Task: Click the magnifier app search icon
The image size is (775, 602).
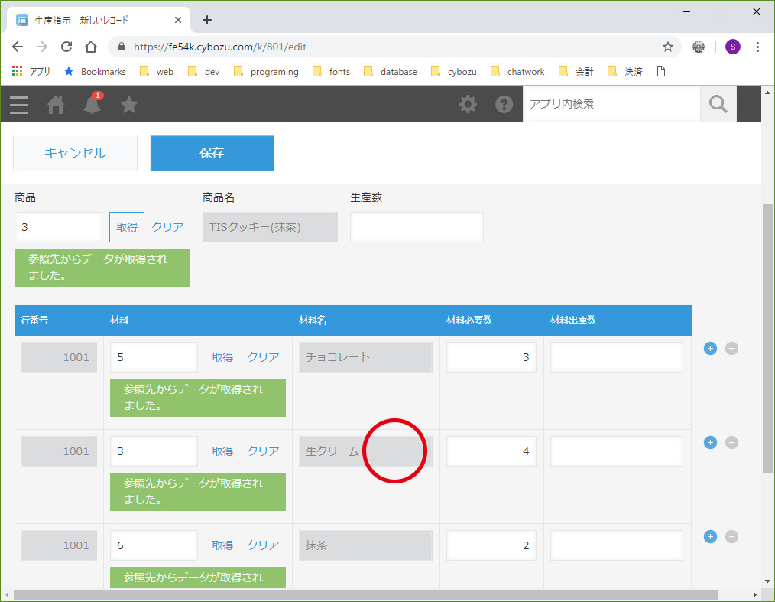Action: (718, 104)
